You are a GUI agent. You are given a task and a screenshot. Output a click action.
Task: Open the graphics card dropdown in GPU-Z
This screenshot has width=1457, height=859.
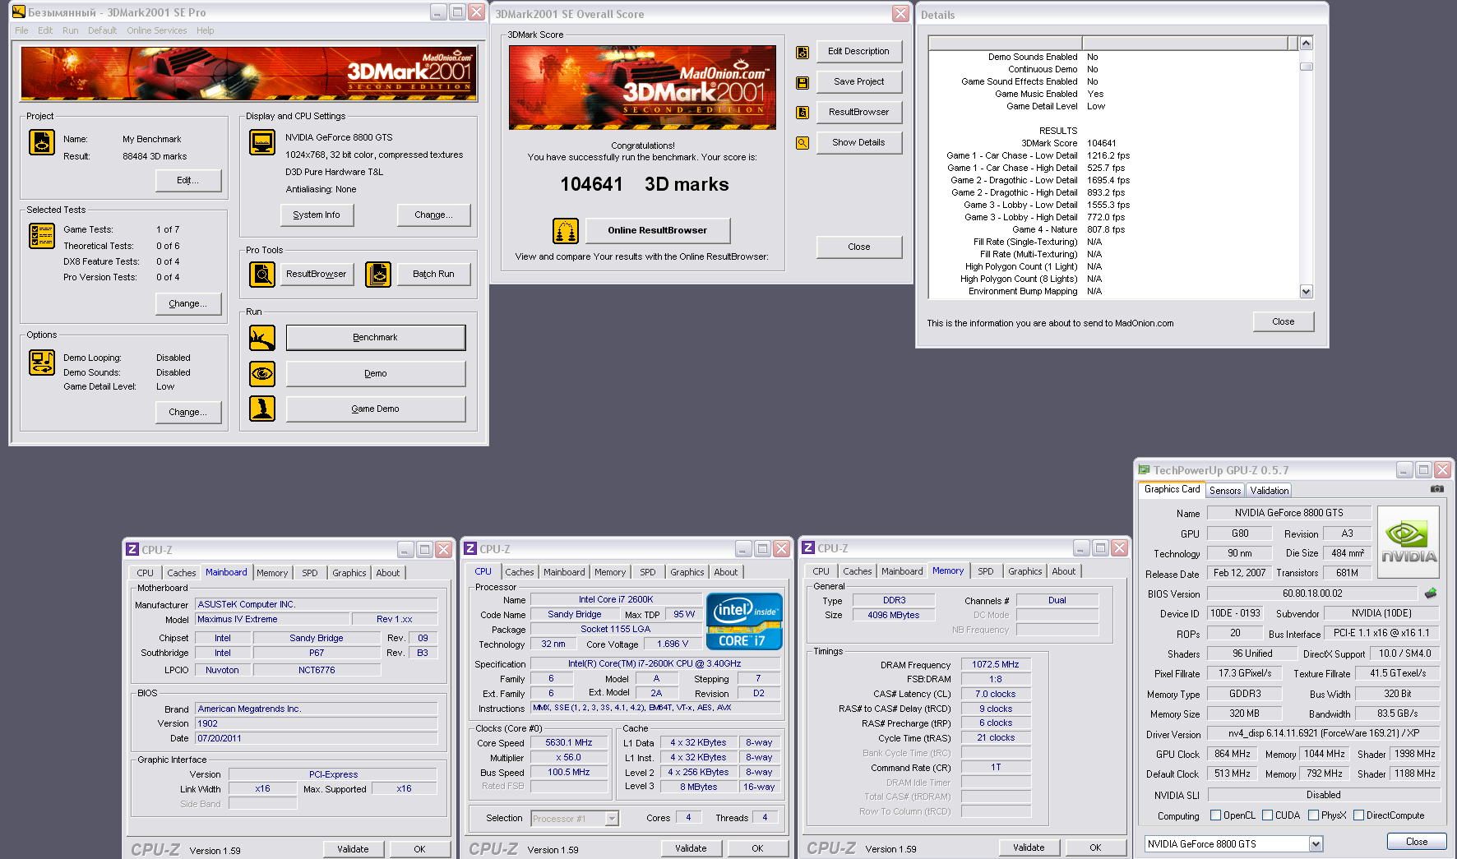pos(1316,844)
